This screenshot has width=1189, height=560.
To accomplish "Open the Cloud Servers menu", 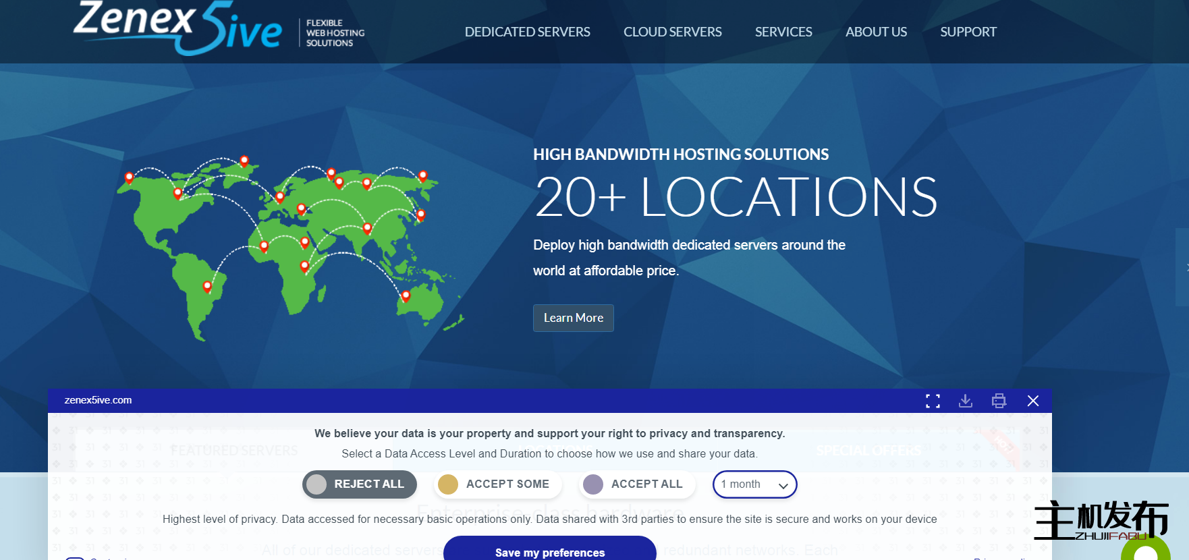I will click(x=672, y=32).
